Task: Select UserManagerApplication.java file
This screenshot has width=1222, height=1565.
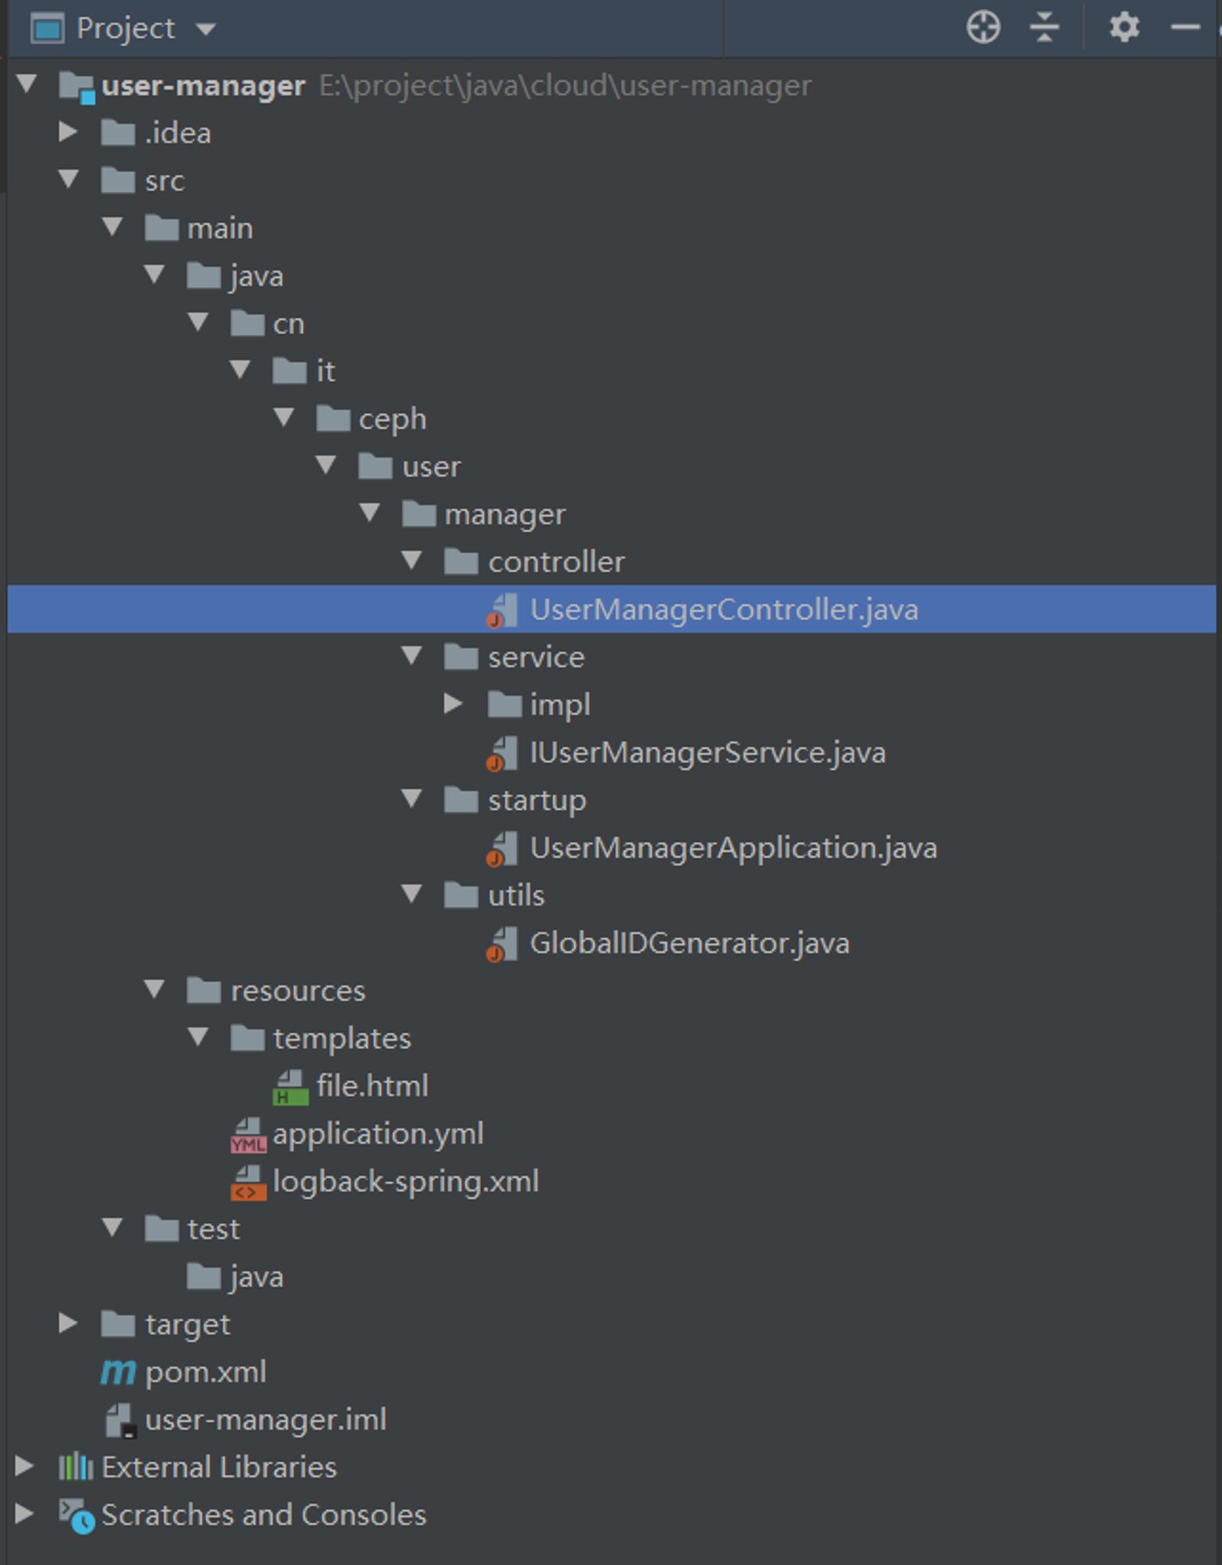Action: coord(733,847)
